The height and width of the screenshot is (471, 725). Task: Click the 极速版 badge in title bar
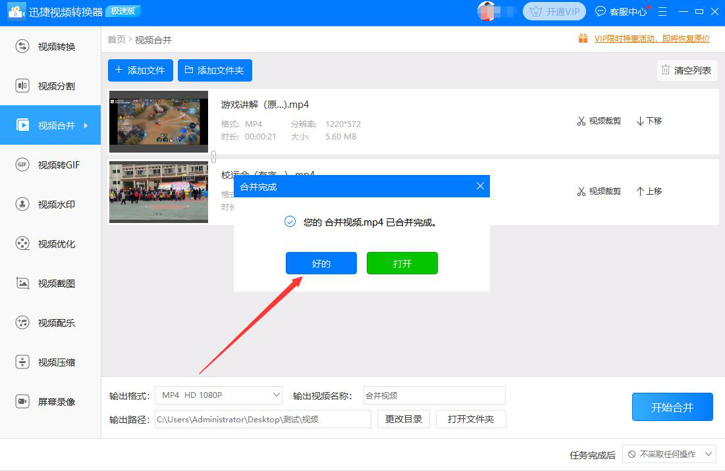(x=122, y=11)
